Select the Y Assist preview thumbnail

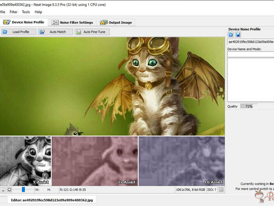coord(25,161)
